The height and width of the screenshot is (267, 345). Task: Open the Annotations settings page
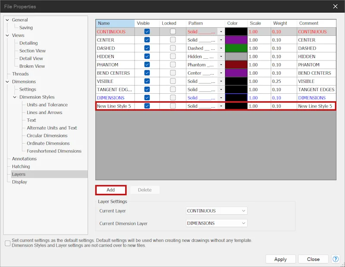pyautogui.click(x=24, y=159)
